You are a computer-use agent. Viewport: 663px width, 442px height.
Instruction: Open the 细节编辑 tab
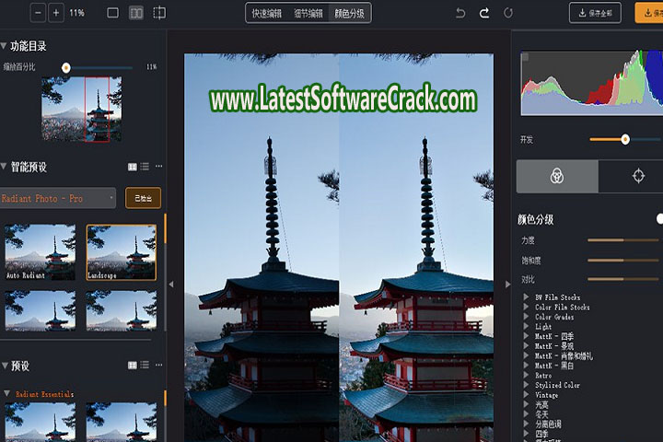point(308,13)
